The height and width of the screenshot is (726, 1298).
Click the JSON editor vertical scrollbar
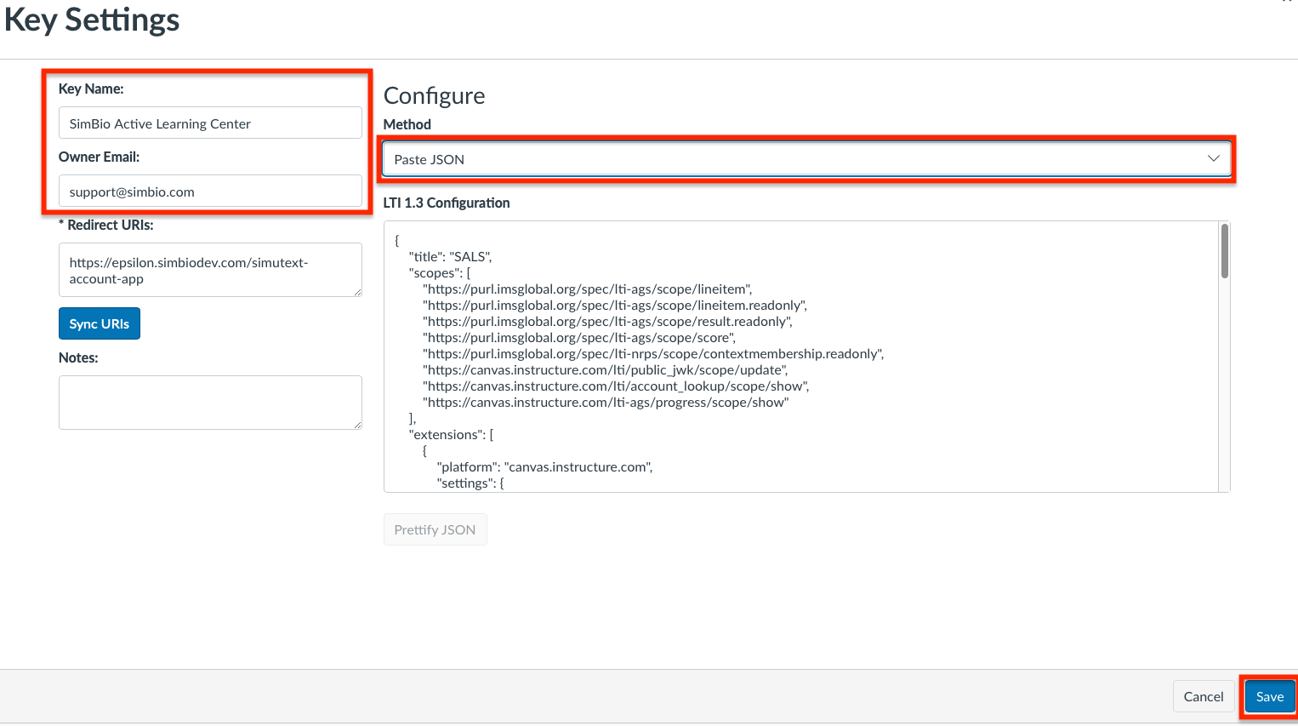[1224, 251]
